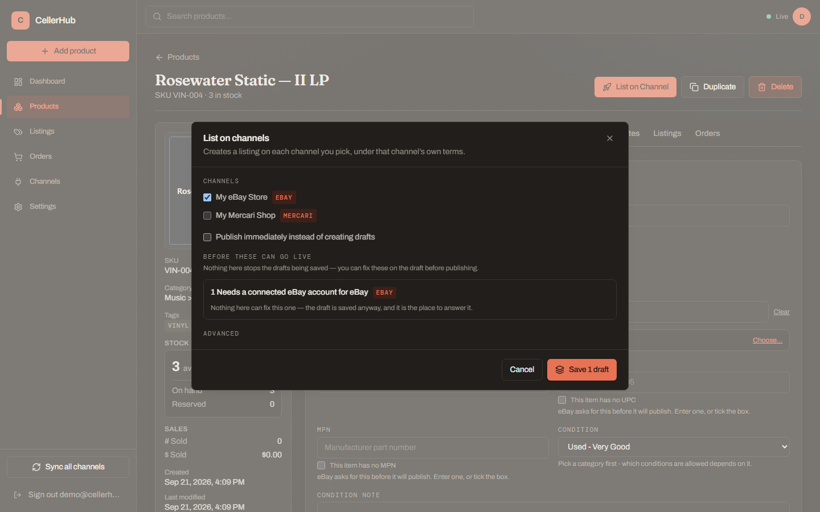Click the rocket icon on List on Channel
The height and width of the screenshot is (512, 820).
point(607,87)
